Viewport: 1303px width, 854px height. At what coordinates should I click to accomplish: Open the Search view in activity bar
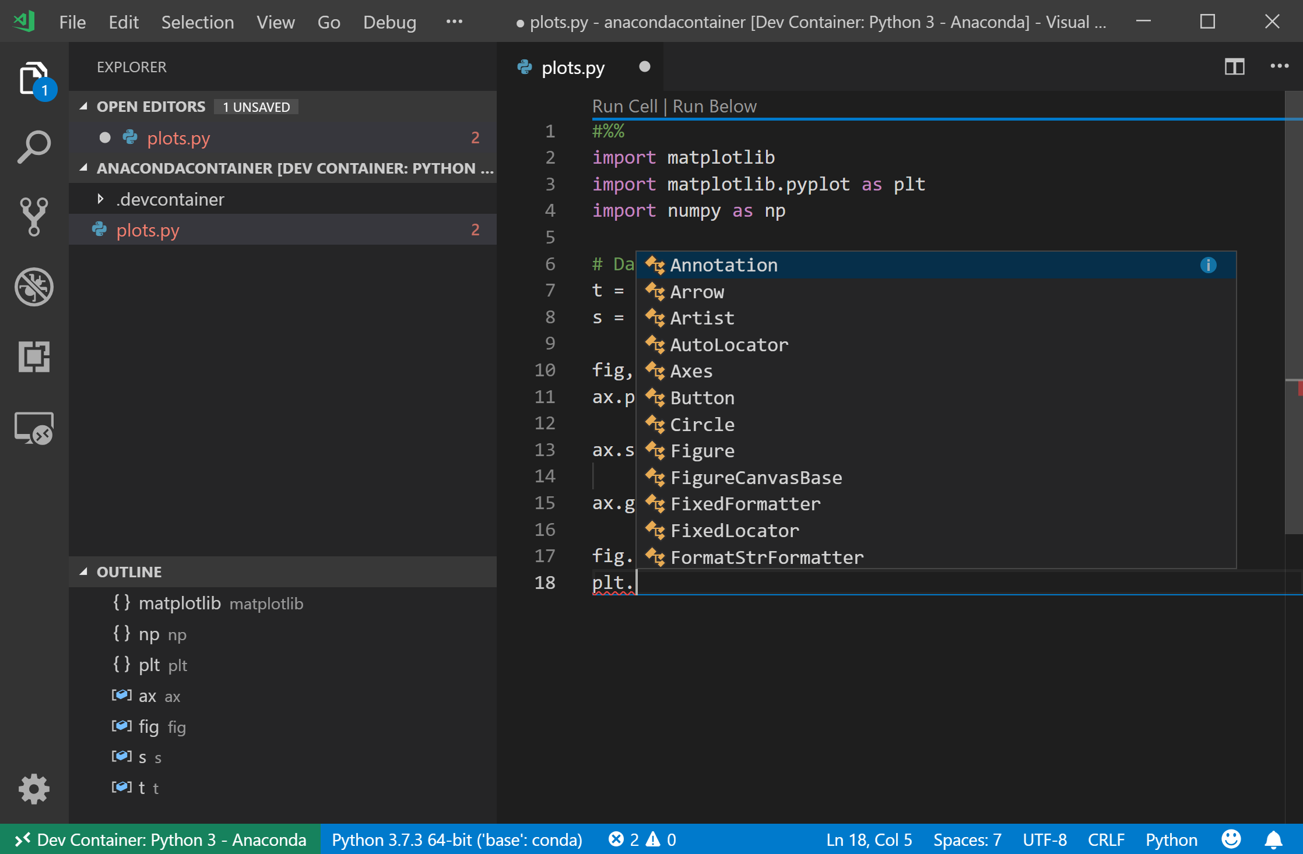34,147
